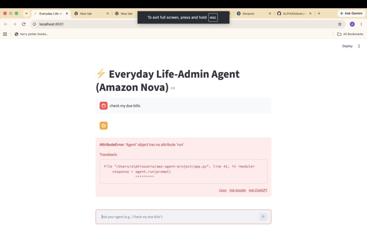Click the Streamlit Deploy button
367x238 pixels.
[x=347, y=46]
